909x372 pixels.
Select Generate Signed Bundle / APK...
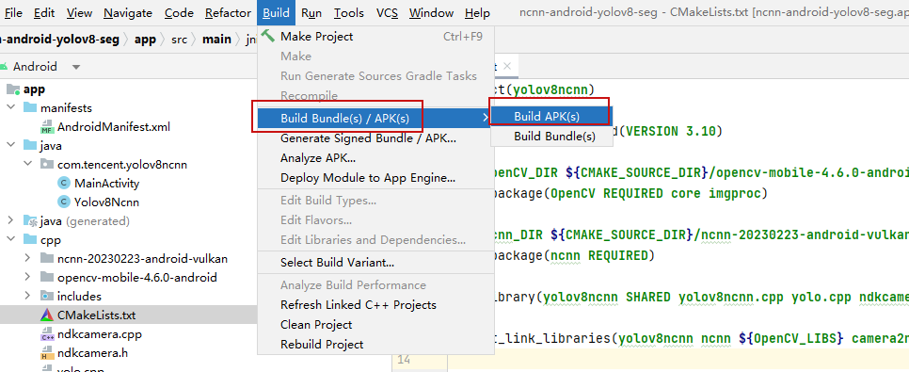click(375, 138)
